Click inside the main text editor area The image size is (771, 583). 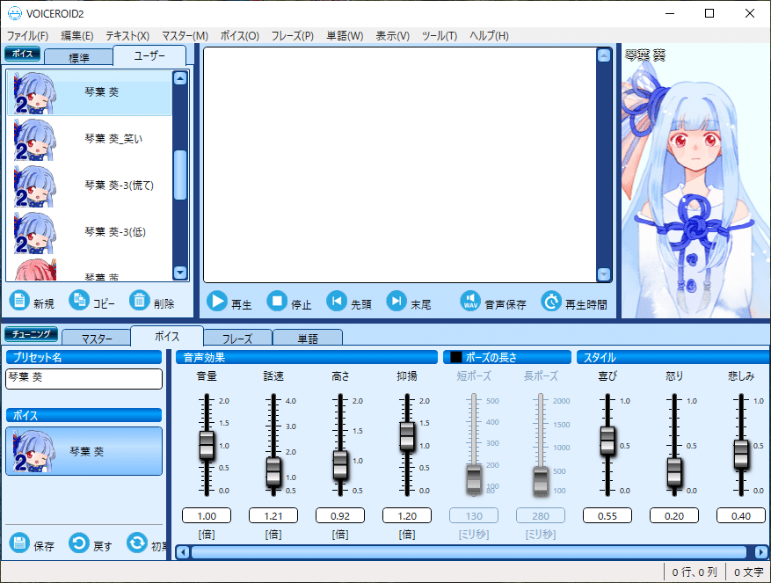(400, 164)
